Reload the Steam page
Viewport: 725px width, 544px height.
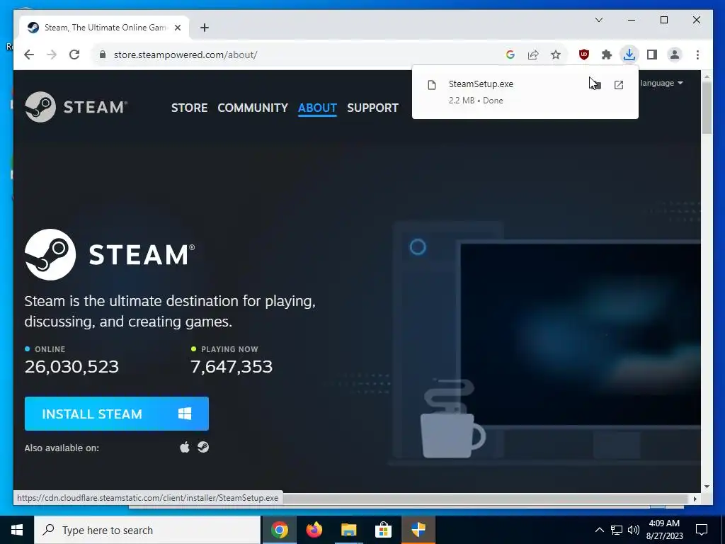[x=74, y=55]
